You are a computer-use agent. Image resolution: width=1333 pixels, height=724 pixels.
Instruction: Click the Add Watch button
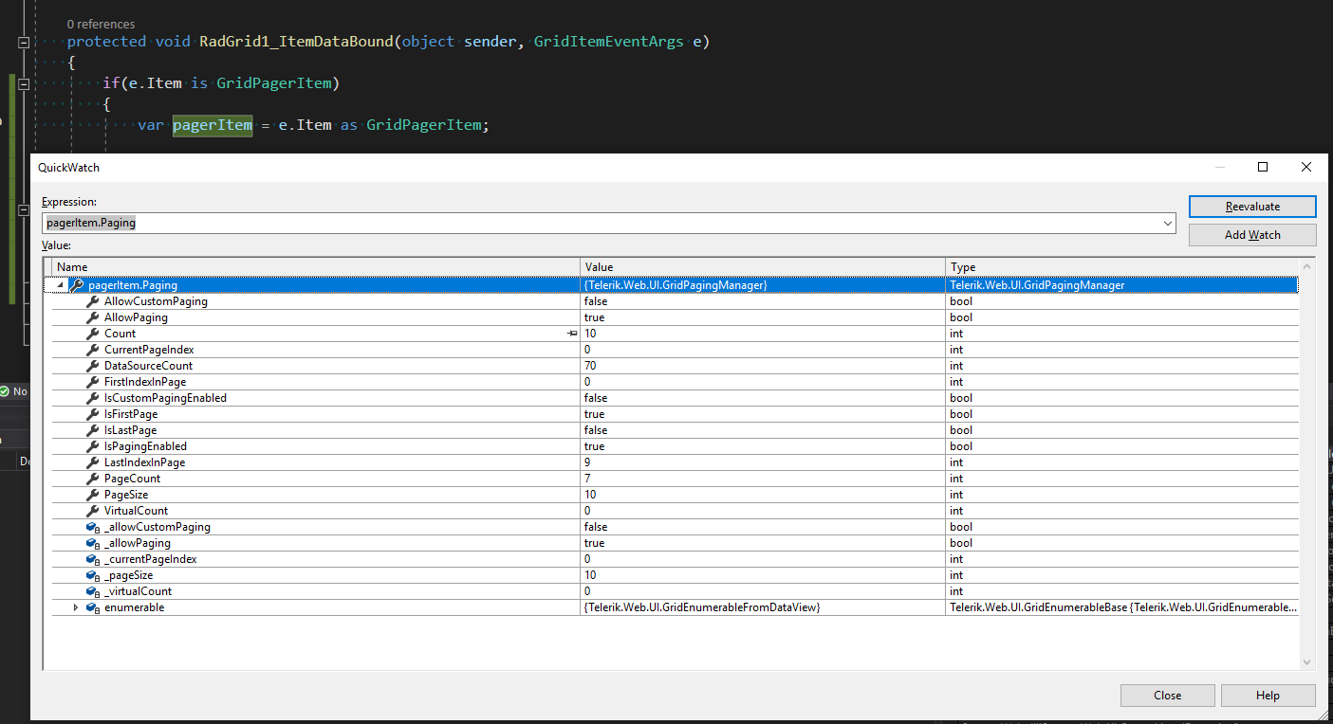(x=1251, y=235)
